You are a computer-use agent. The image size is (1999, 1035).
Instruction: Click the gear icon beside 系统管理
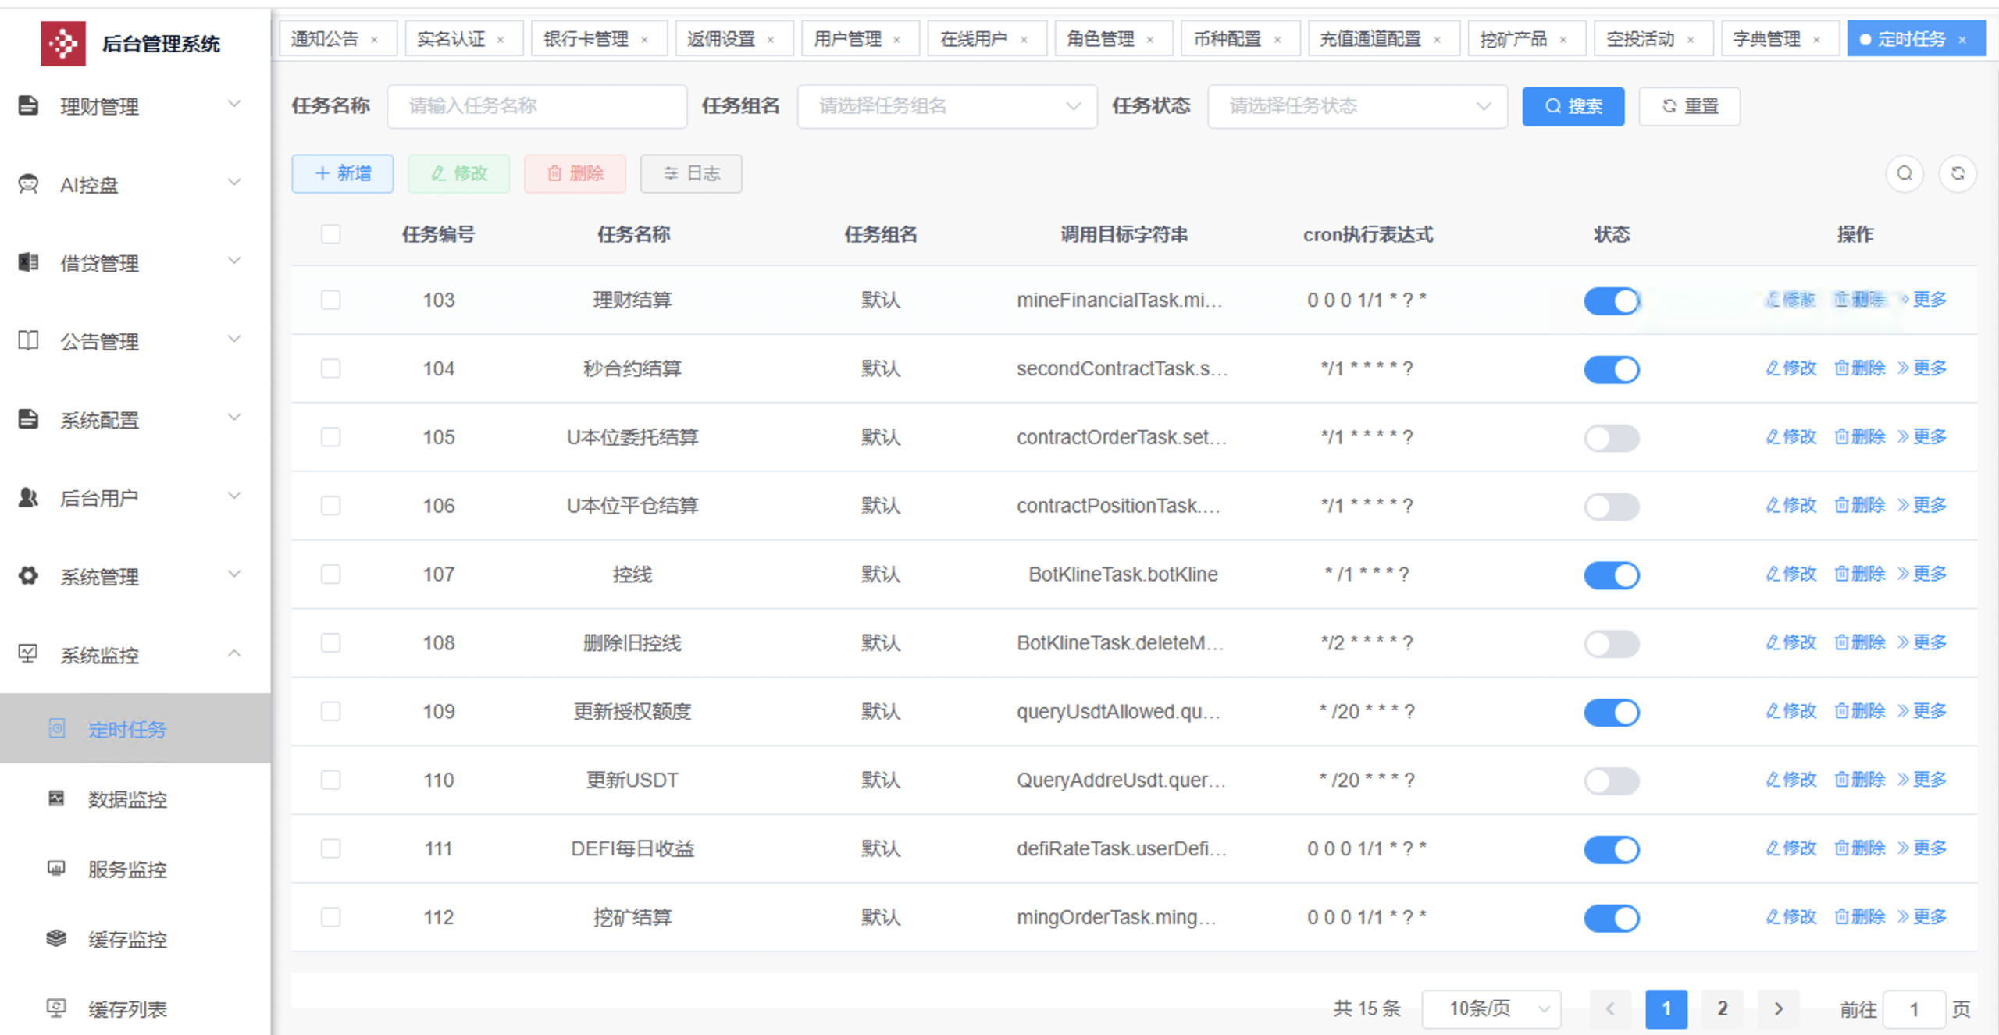(x=28, y=576)
